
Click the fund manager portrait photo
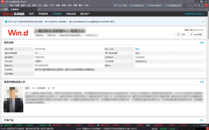tap(13, 99)
